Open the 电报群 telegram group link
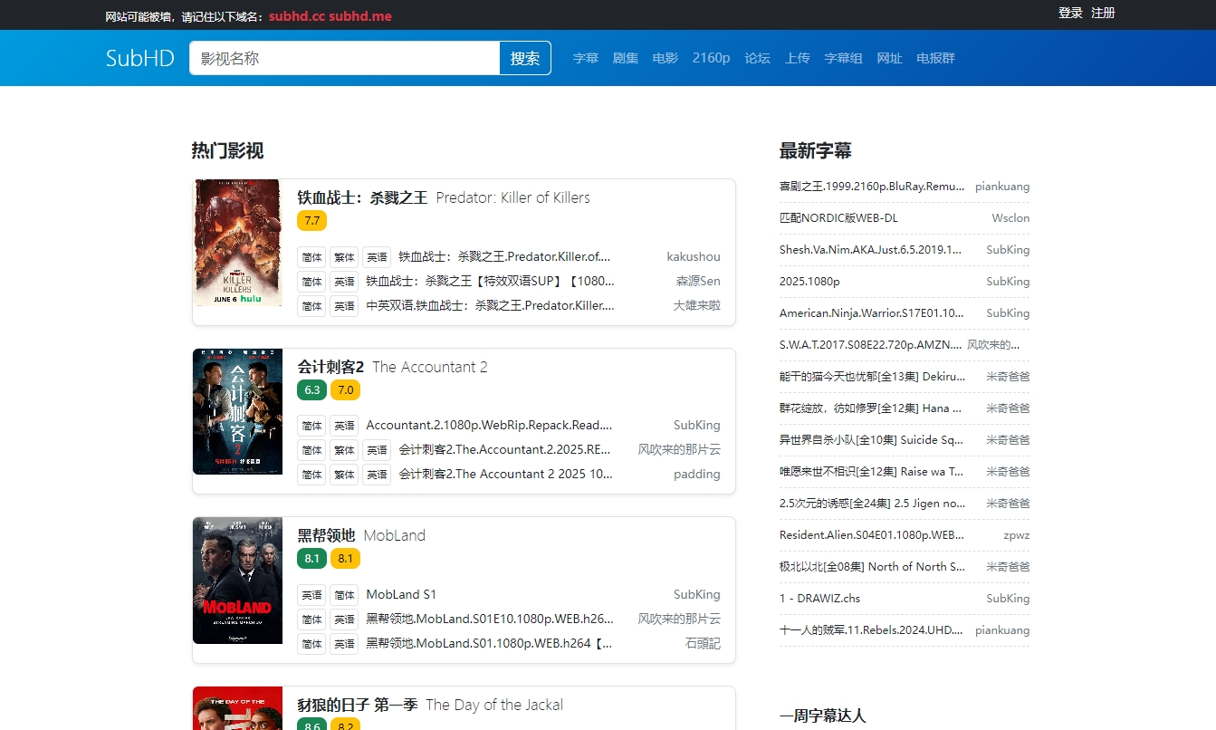 [935, 58]
